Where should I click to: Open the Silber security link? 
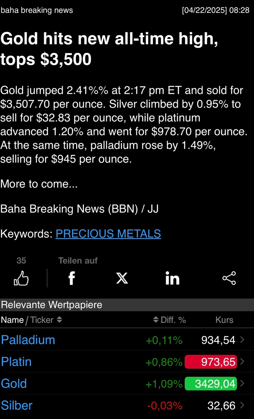(17, 405)
